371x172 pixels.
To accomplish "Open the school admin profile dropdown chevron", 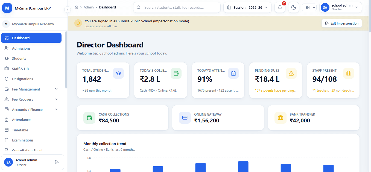I will click(357, 8).
